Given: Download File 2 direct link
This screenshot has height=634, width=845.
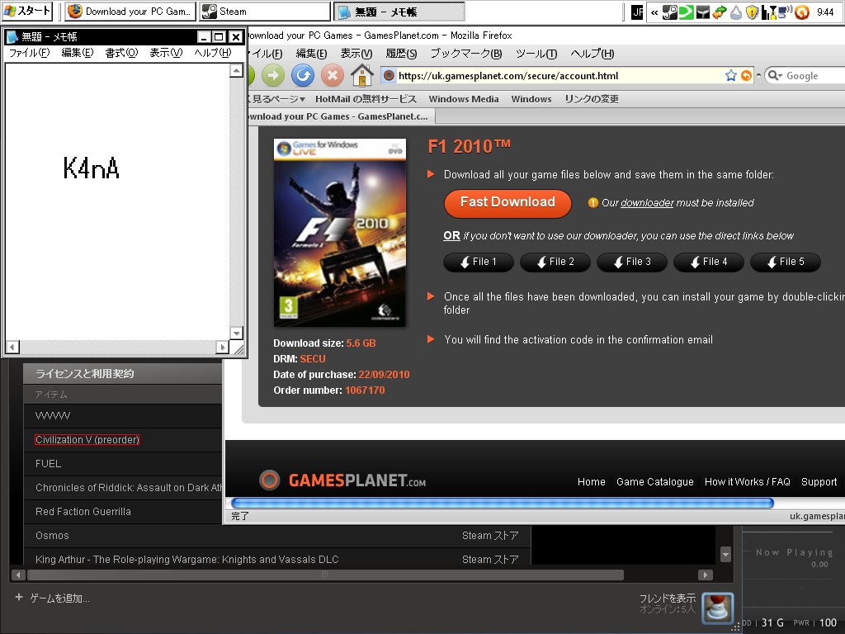Looking at the screenshot, I should [555, 262].
